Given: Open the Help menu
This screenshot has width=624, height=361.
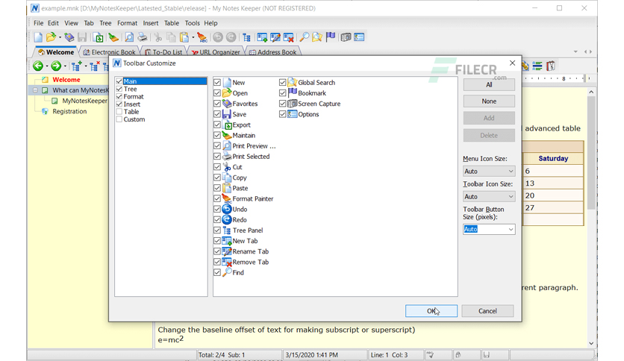Looking at the screenshot, I should [x=210, y=23].
